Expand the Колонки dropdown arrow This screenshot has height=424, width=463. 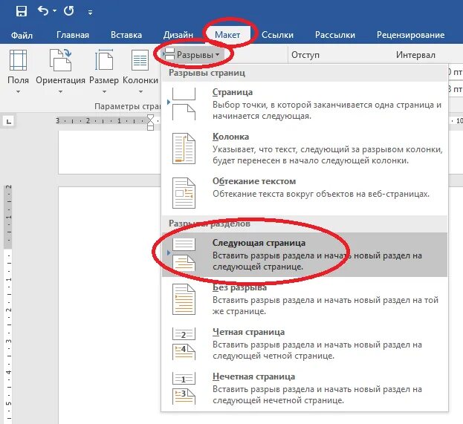(140, 92)
